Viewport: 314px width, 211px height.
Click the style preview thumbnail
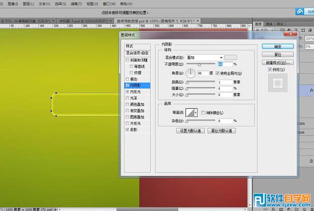click(x=278, y=84)
